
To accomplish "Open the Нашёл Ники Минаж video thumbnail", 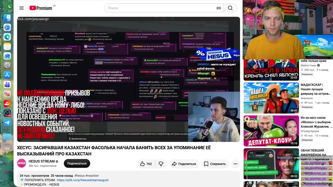I will click(271, 98).
